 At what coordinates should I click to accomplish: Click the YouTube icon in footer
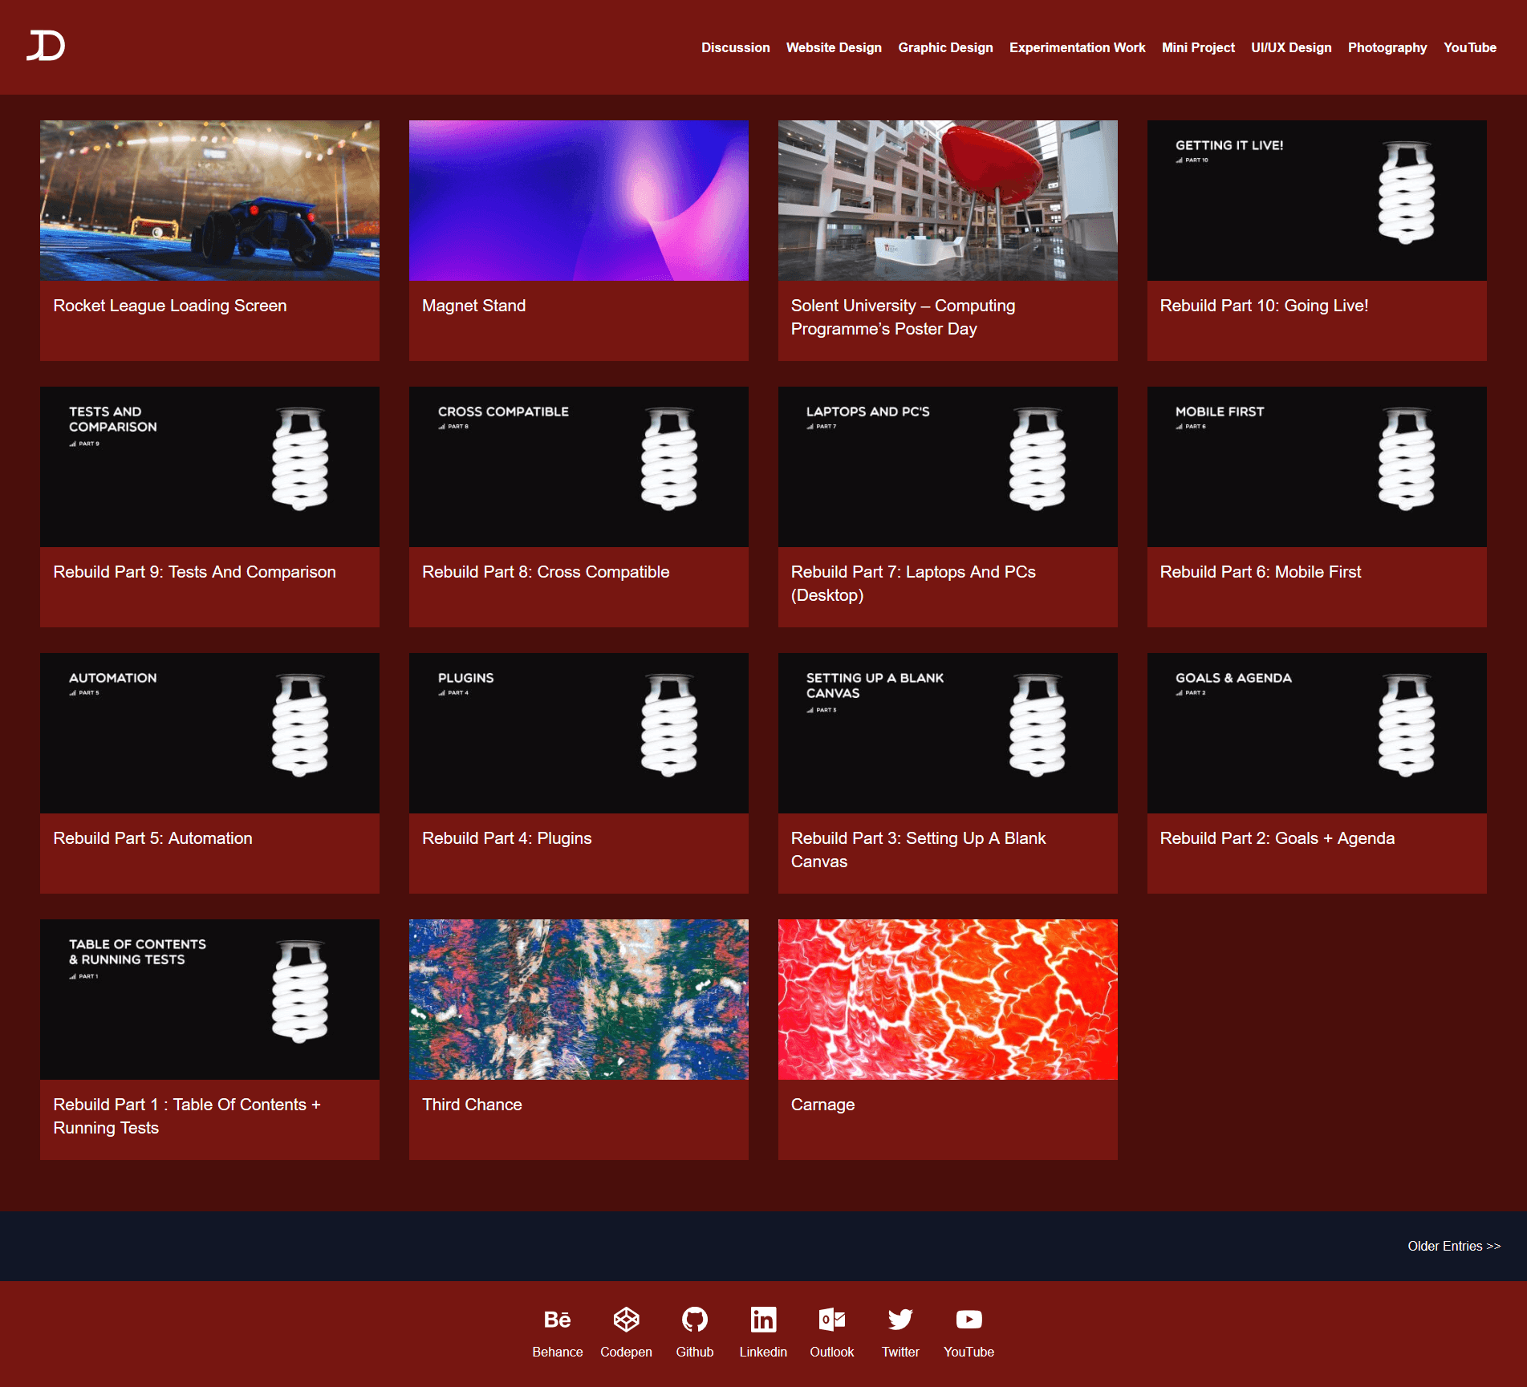(969, 1320)
